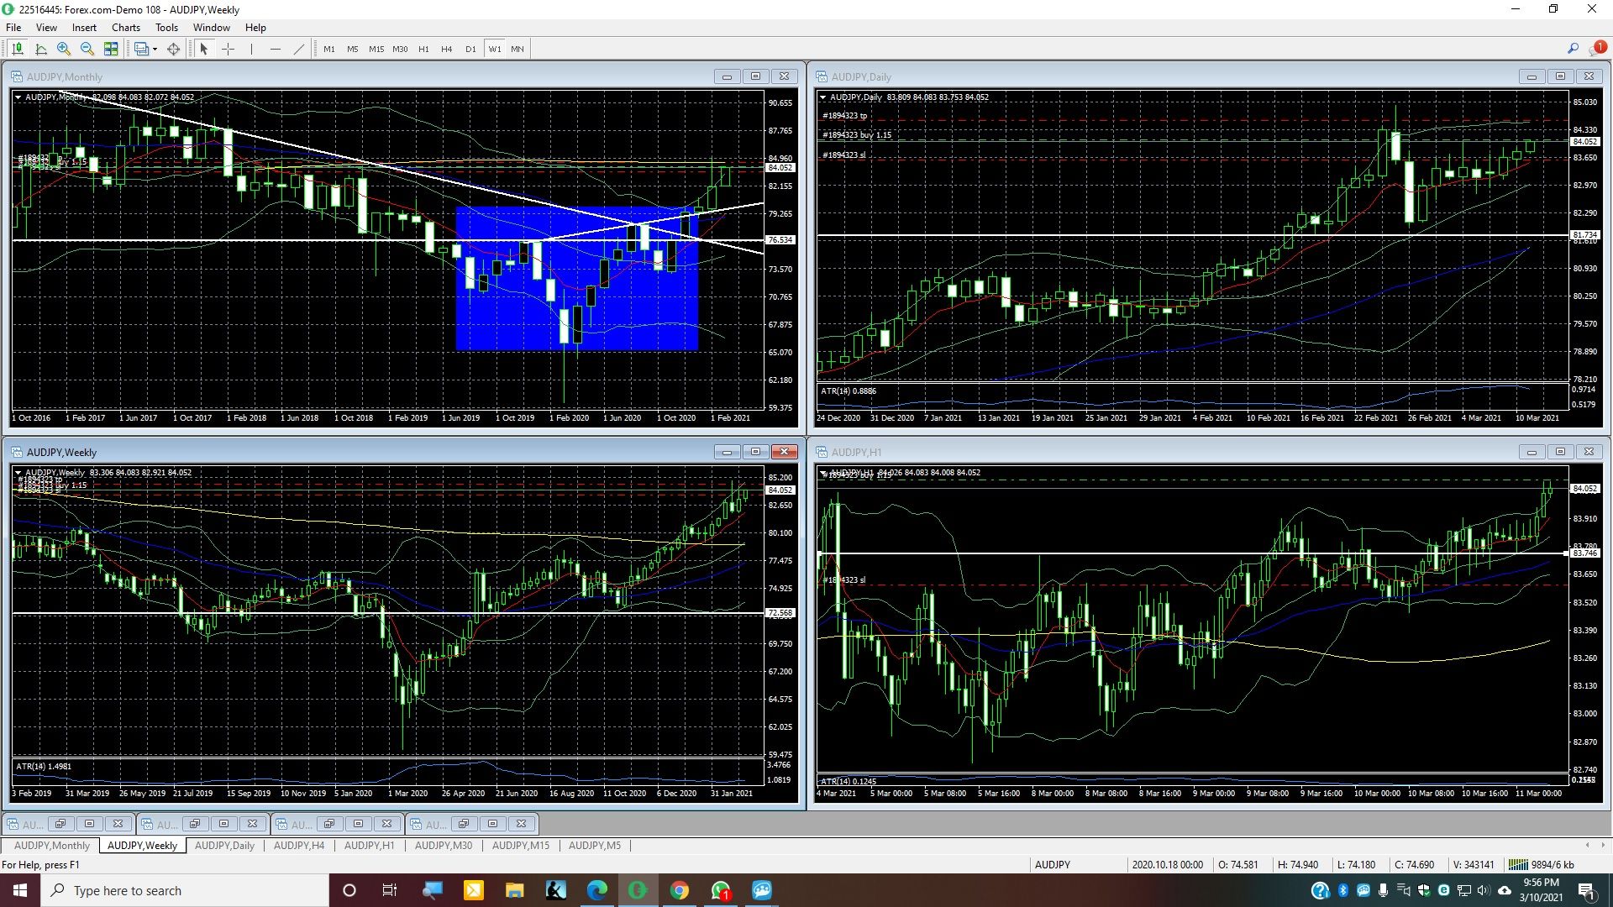Open the Help menu

click(x=255, y=28)
